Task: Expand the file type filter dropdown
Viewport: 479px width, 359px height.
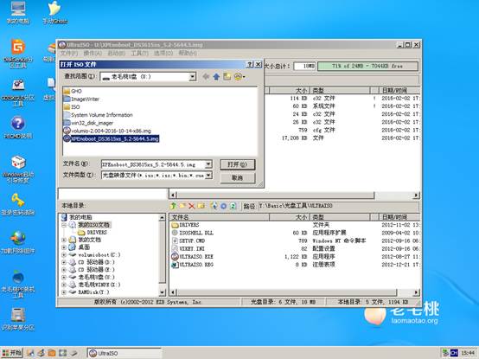Action: (x=208, y=175)
